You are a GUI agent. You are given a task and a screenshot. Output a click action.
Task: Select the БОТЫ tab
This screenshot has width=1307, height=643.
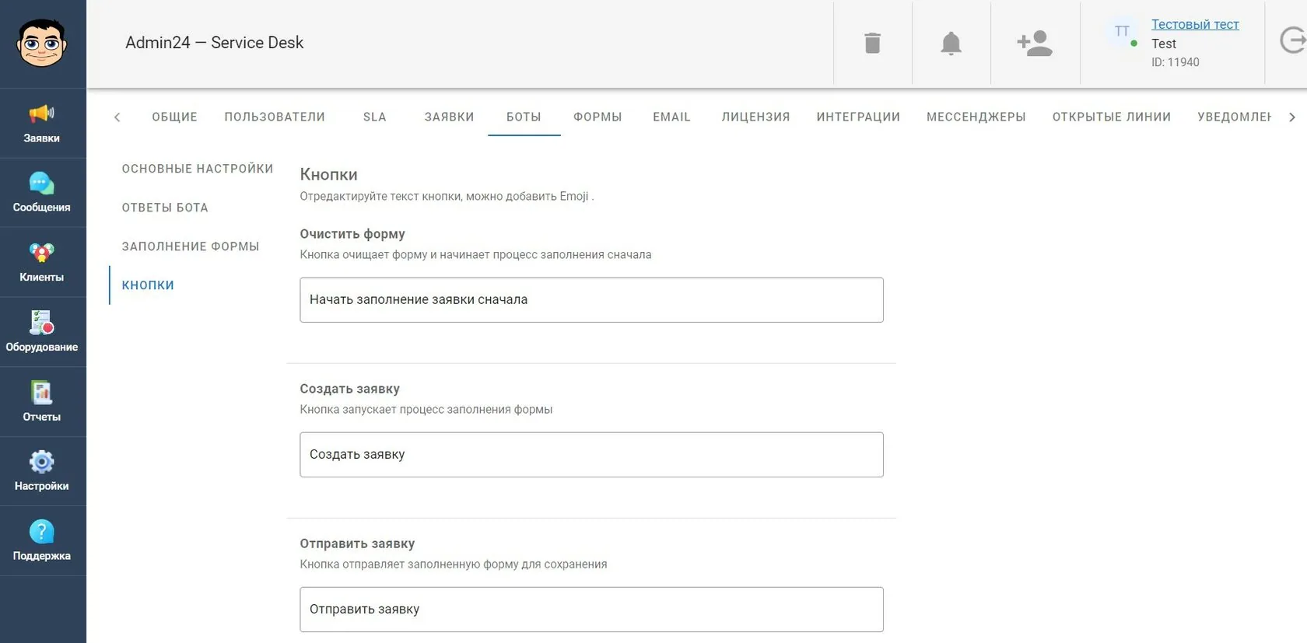click(x=524, y=117)
